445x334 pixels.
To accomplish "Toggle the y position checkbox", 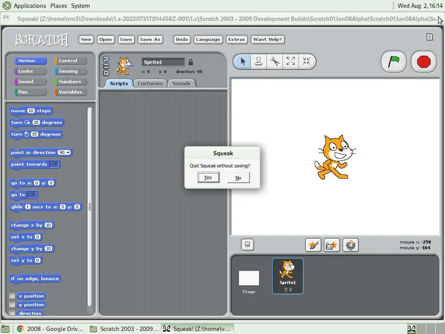I will pyautogui.click(x=12, y=304).
